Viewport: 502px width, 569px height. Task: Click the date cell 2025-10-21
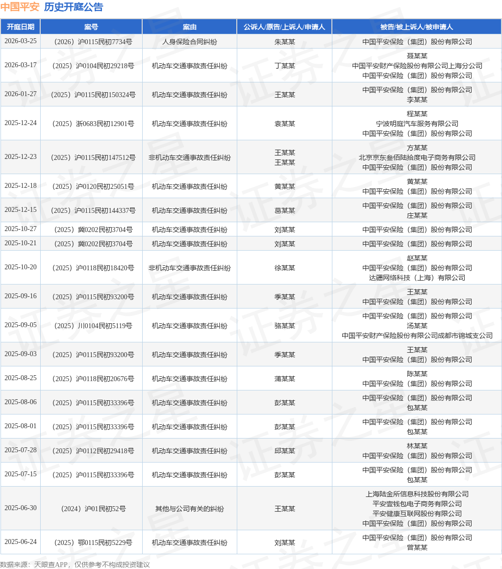click(x=20, y=243)
